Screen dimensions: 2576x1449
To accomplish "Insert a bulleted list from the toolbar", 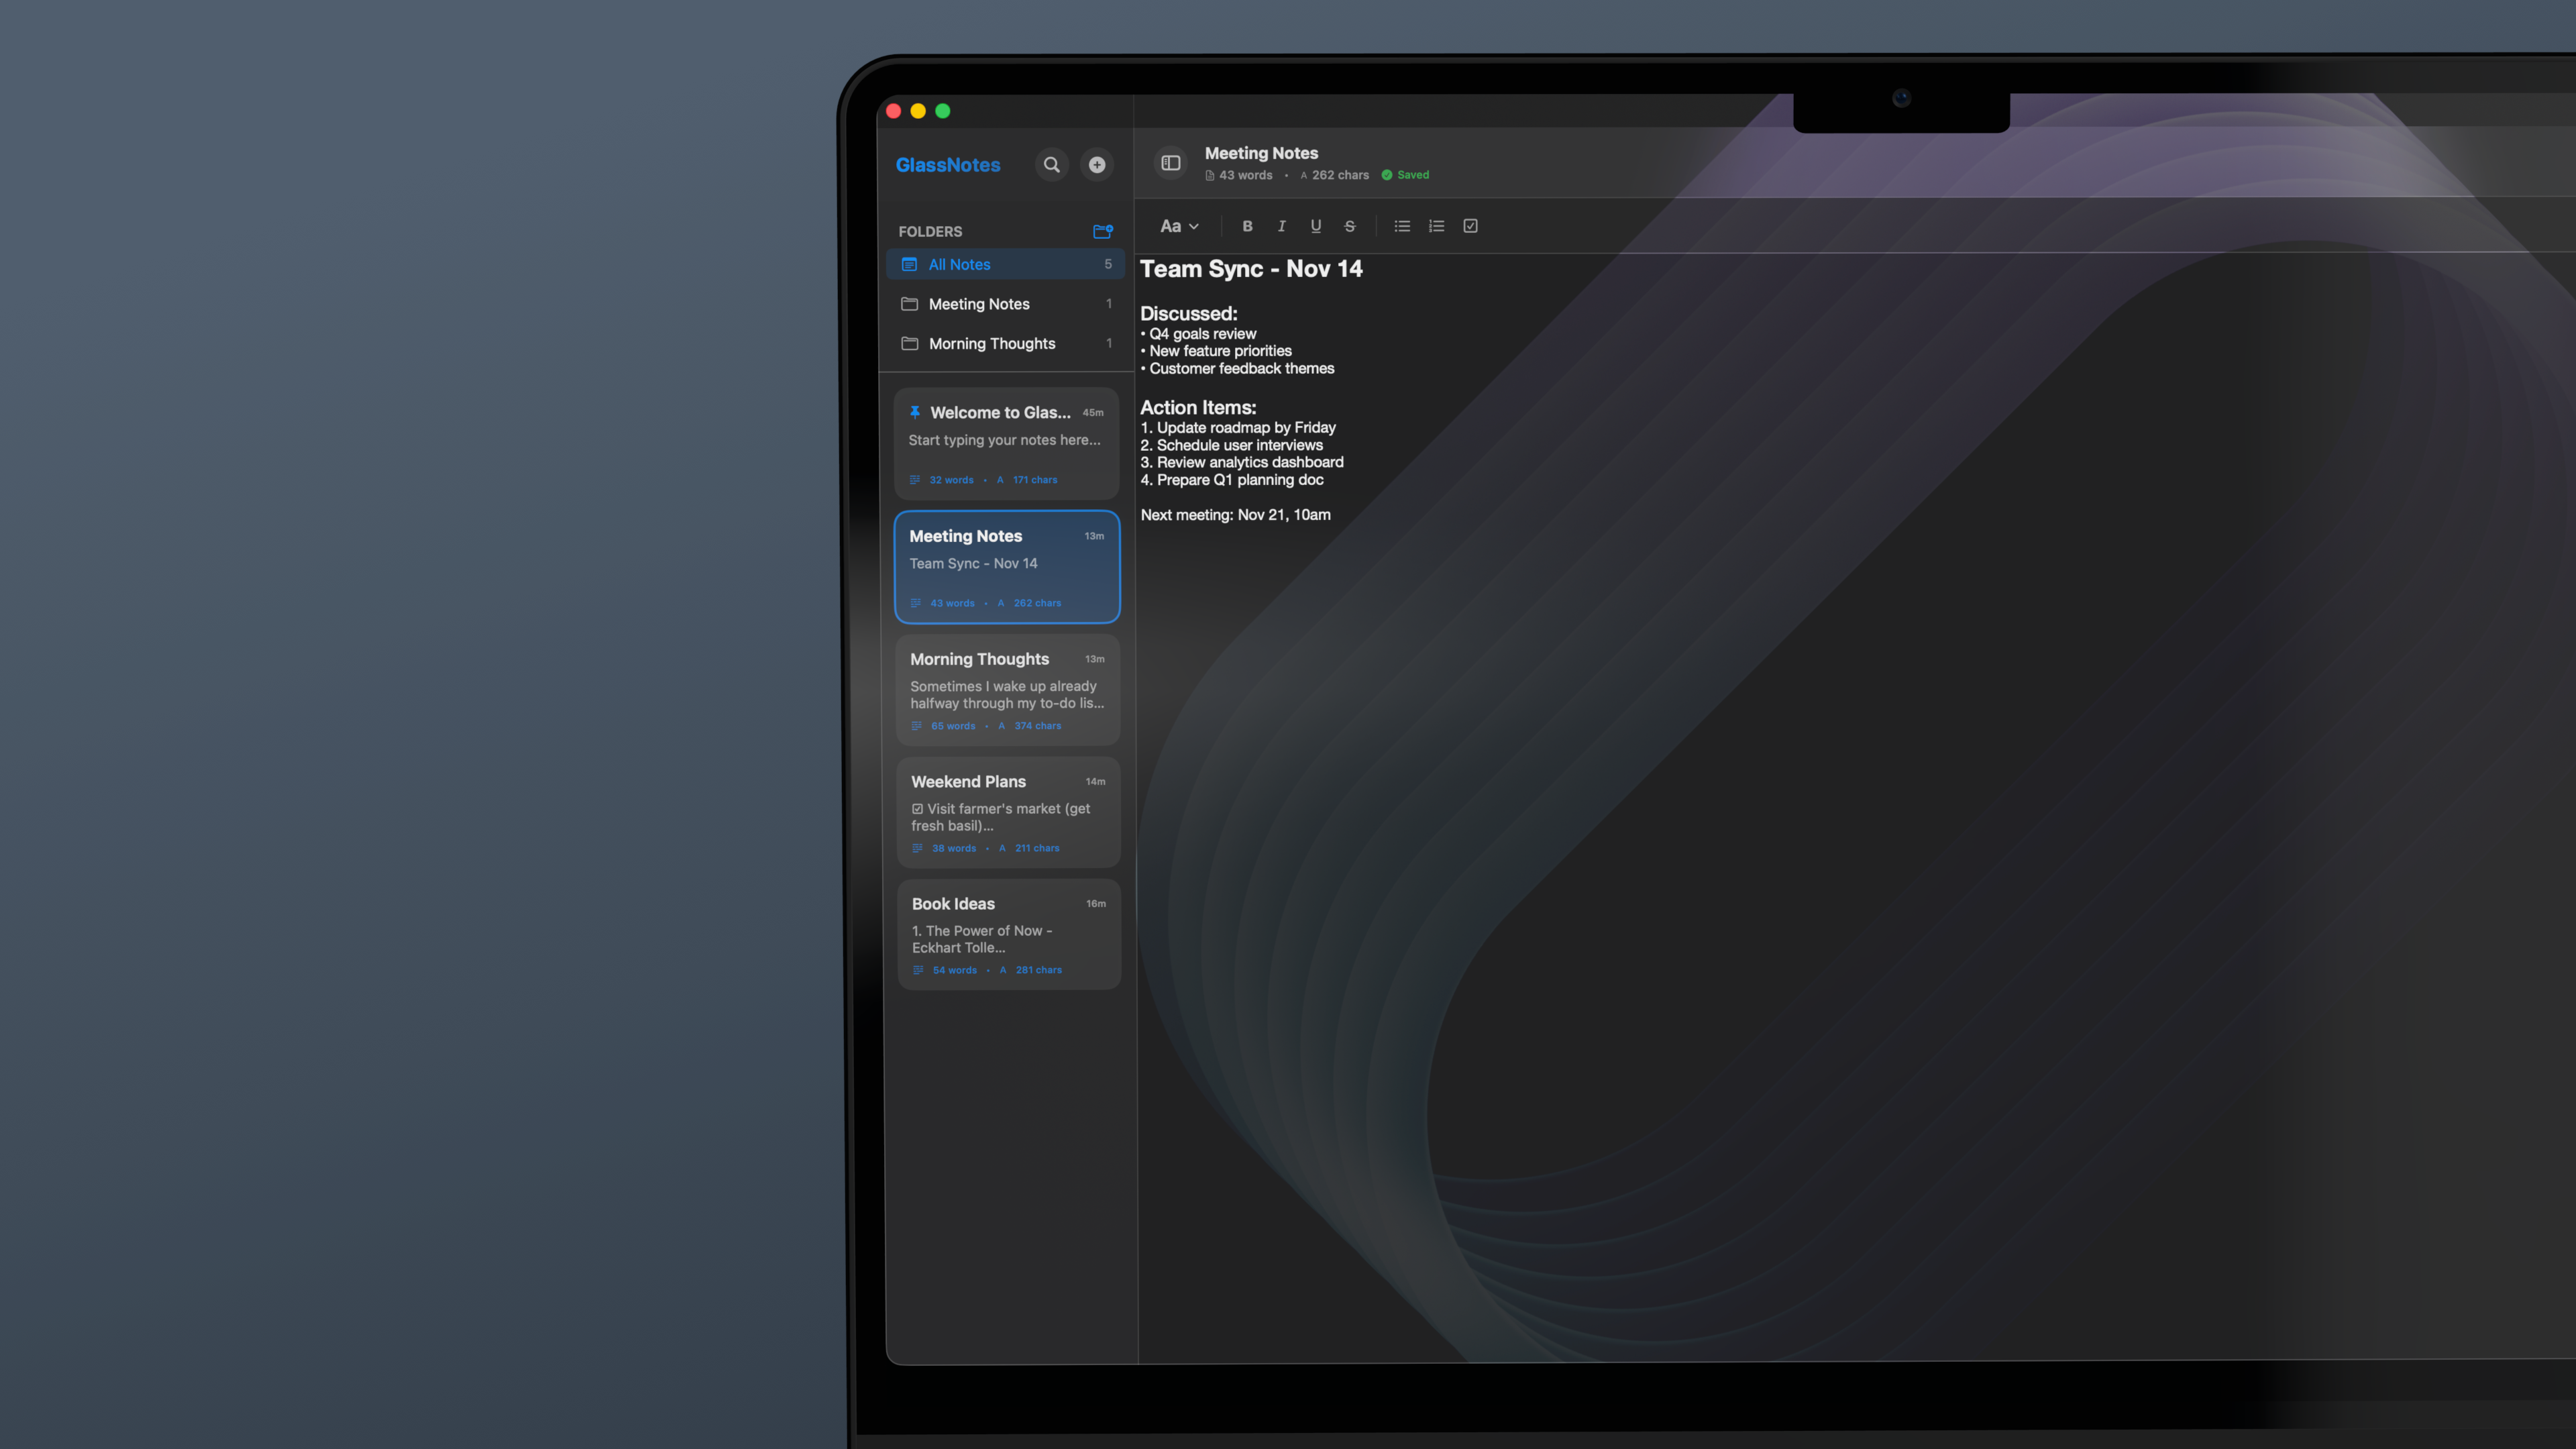I will point(1402,226).
